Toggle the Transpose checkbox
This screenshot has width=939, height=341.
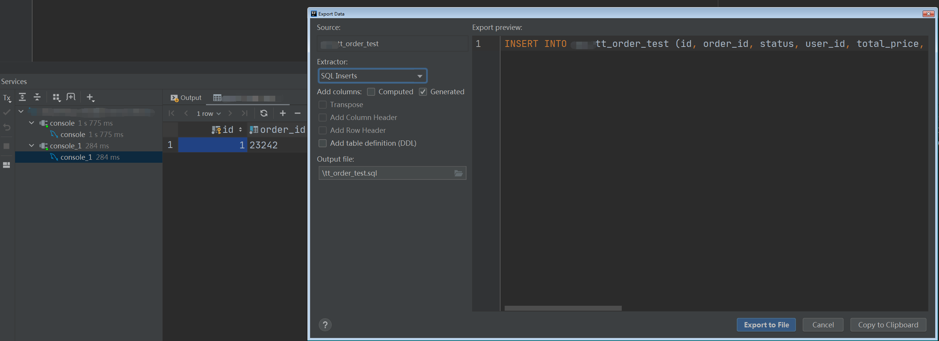coord(323,105)
